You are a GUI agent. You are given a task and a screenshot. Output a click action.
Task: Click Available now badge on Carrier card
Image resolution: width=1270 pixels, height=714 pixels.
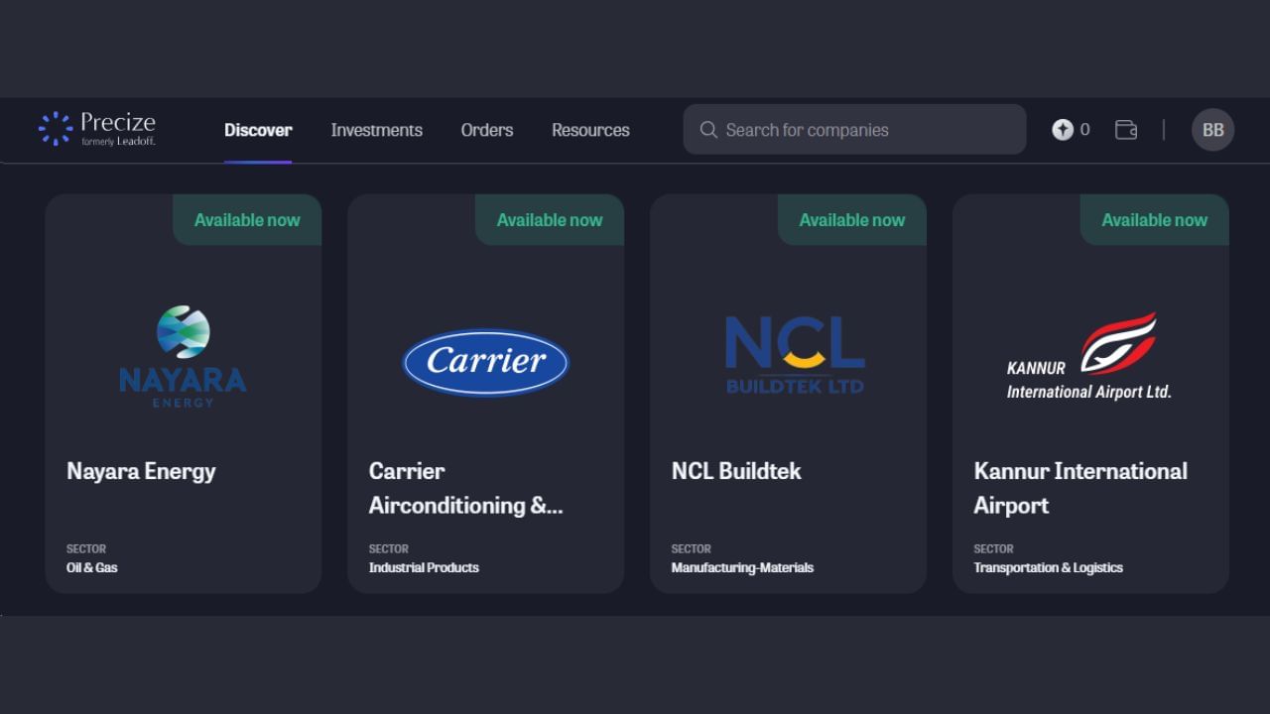(x=550, y=220)
